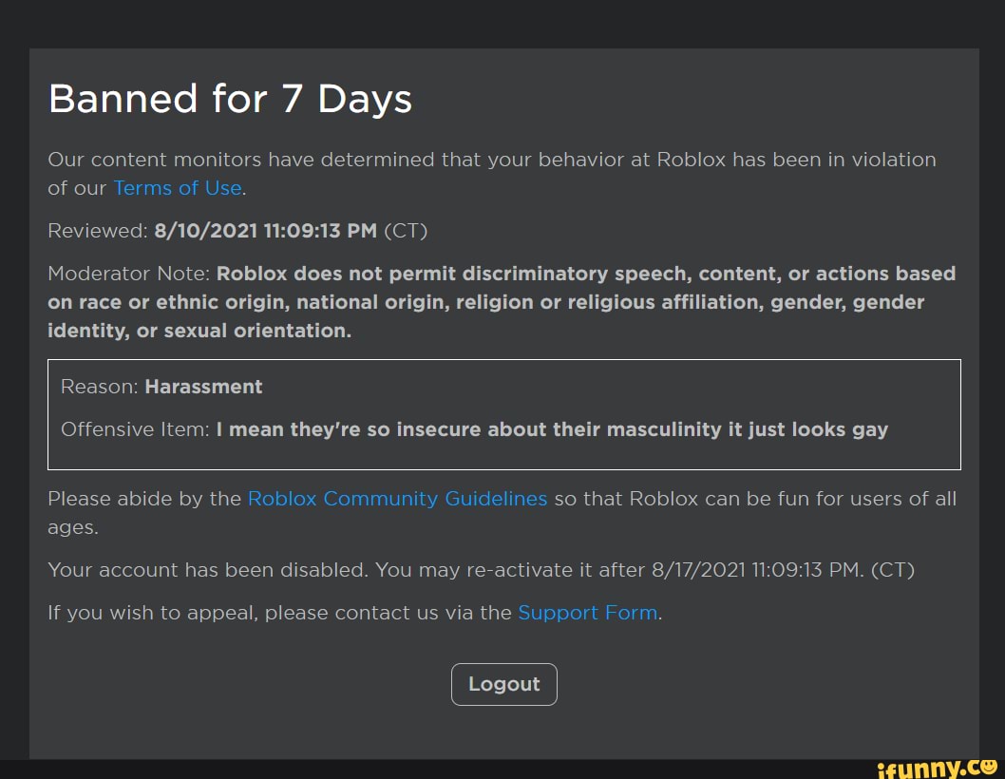Select the reviewed date 8/10/2021 11:09:13 PM
This screenshot has height=779, width=1005.
[x=265, y=231]
